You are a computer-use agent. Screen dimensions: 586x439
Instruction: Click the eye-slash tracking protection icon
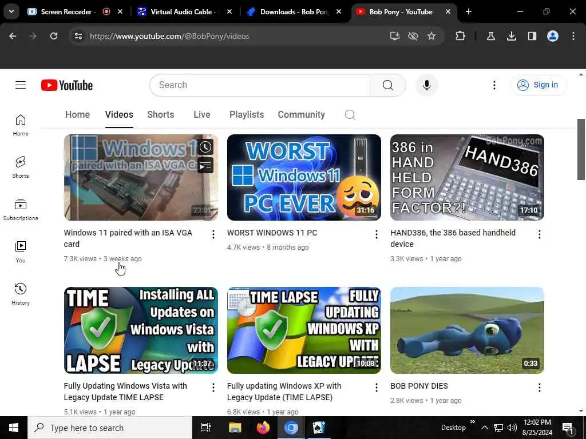[413, 36]
